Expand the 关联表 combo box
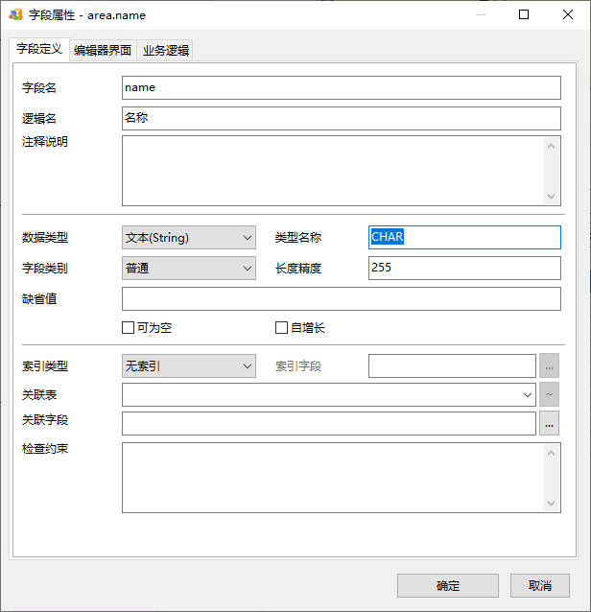The height and width of the screenshot is (612, 591). tap(528, 395)
